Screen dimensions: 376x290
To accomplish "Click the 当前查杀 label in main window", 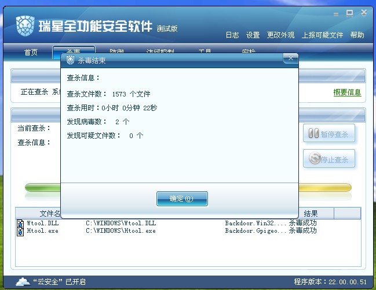I will (34, 128).
